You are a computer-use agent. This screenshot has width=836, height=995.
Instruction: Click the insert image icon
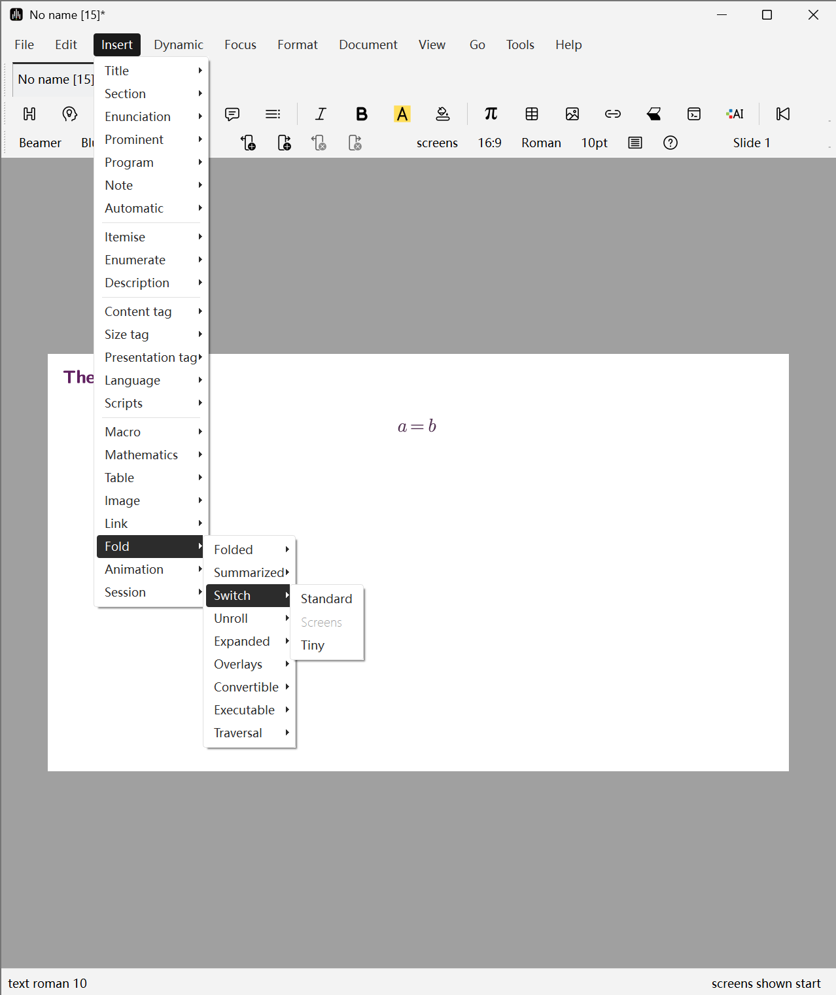pyautogui.click(x=572, y=114)
